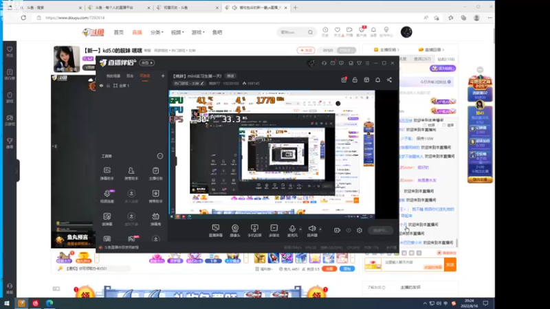Expand the speaker volume arrow
This screenshot has width=550, height=309.
pos(320,229)
